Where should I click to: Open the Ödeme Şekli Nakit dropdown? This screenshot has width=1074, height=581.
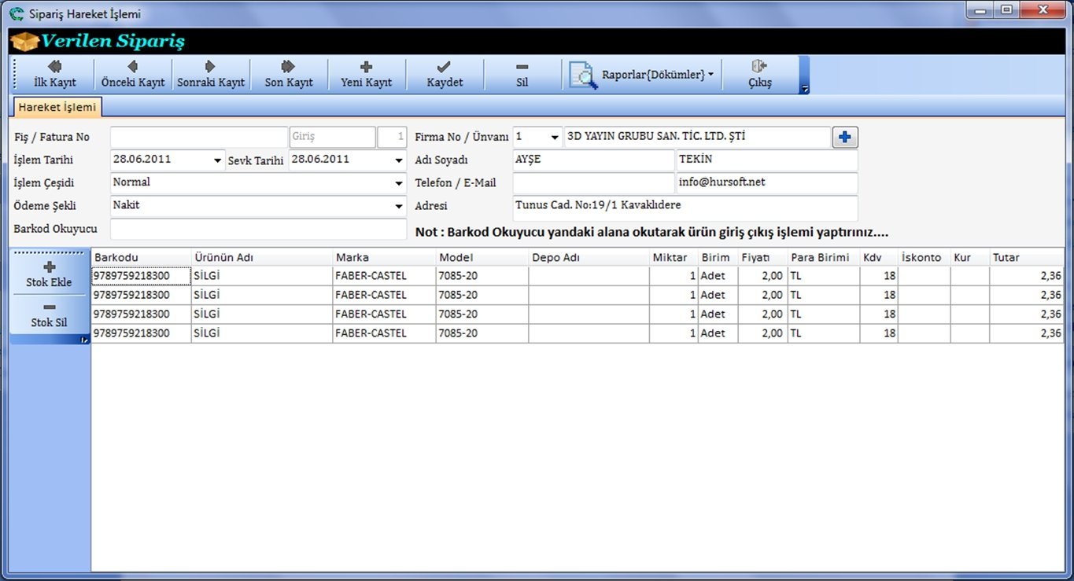click(400, 206)
